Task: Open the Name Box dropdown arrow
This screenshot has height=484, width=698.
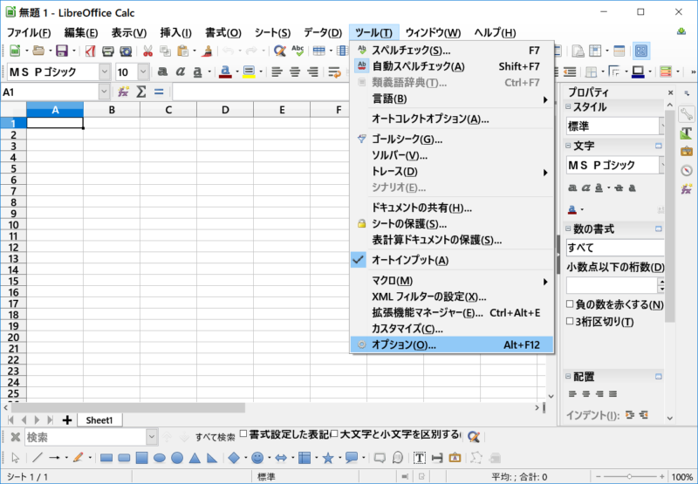Action: (105, 92)
